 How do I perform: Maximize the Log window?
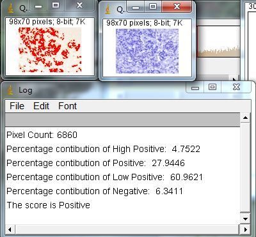[212, 88]
